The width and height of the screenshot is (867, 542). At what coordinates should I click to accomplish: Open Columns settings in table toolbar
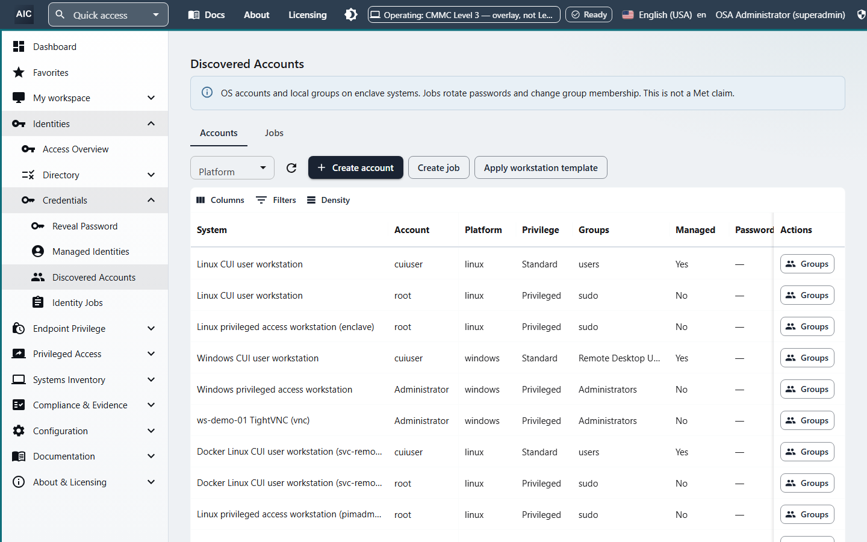coord(220,200)
